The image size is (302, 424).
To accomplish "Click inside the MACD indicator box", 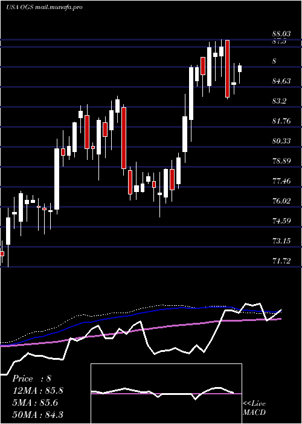I will pos(166,394).
